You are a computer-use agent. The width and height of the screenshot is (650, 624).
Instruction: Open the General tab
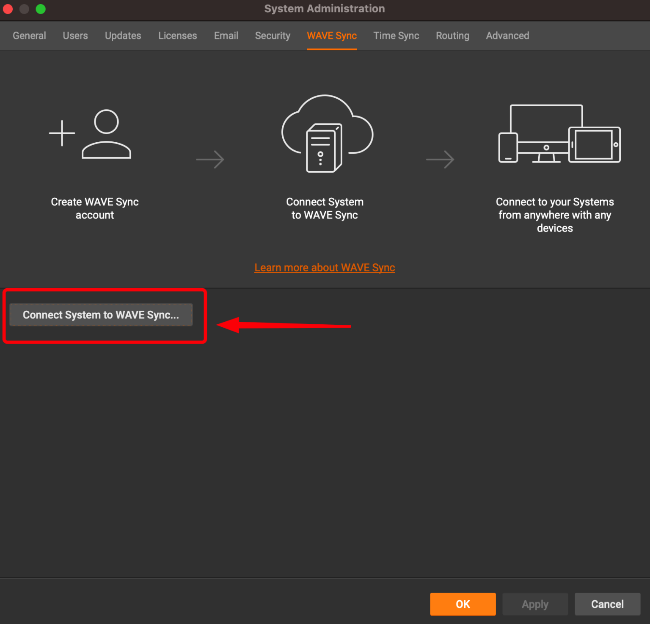tap(29, 36)
